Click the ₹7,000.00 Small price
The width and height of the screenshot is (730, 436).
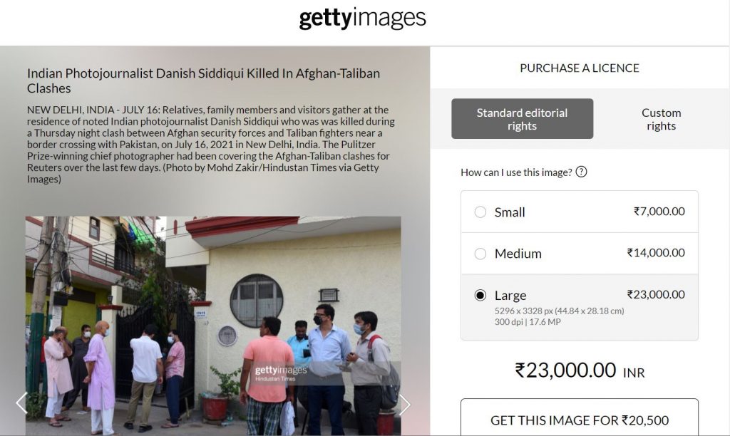click(659, 212)
